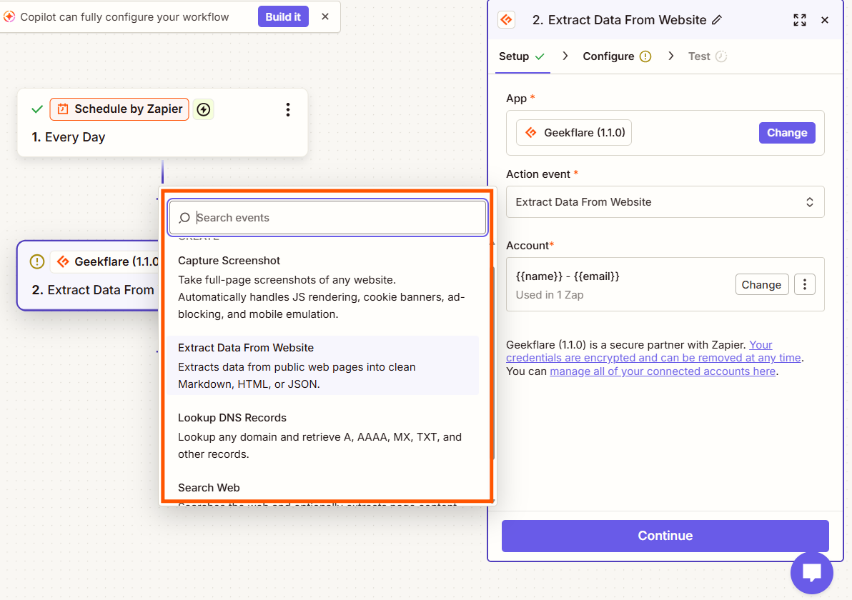This screenshot has width=852, height=600.
Task: Switch to the Configure tab
Action: click(617, 56)
